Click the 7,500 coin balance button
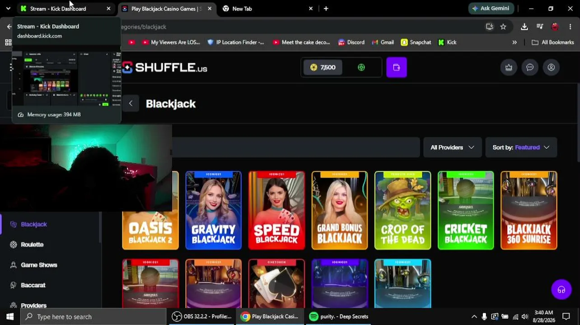 [x=323, y=67]
